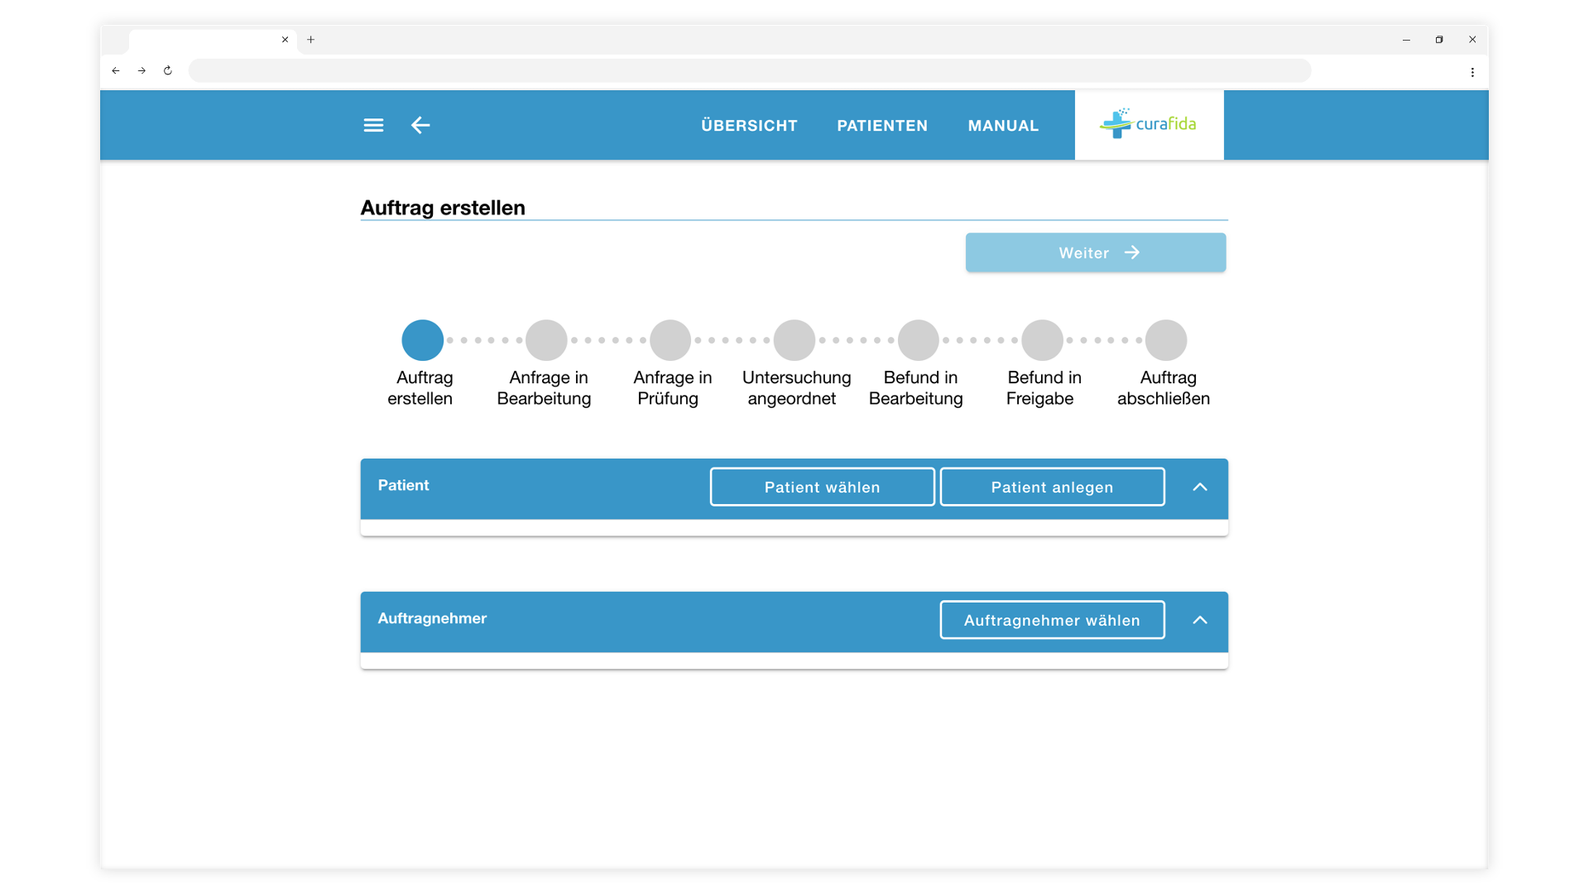Open a new browser tab with plus icon
Viewport: 1589px width, 894px height.
pos(311,40)
